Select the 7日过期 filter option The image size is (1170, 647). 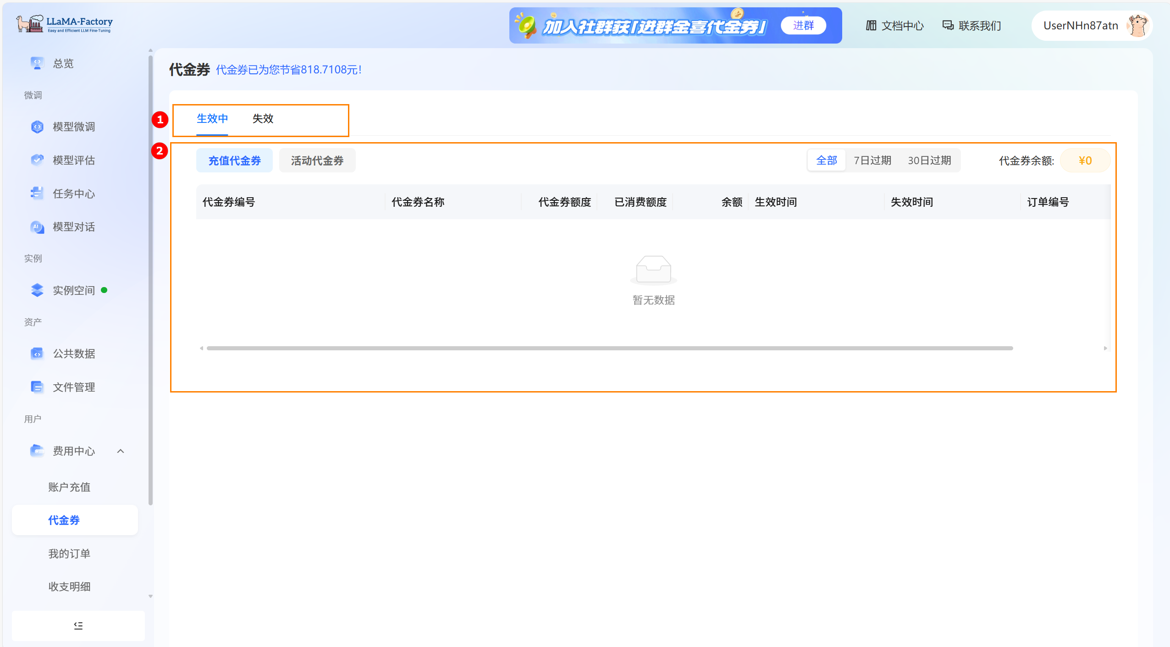(x=872, y=160)
